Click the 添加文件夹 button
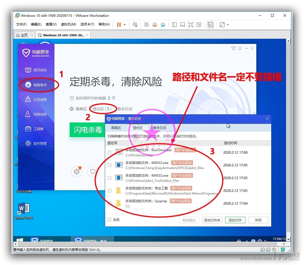The width and height of the screenshot is (304, 265). click(212, 220)
